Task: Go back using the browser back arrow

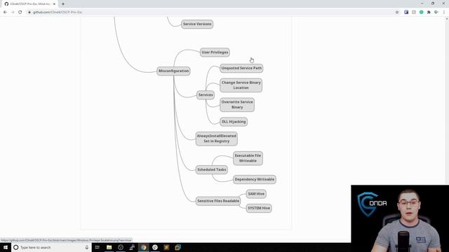Action: [x=5, y=13]
